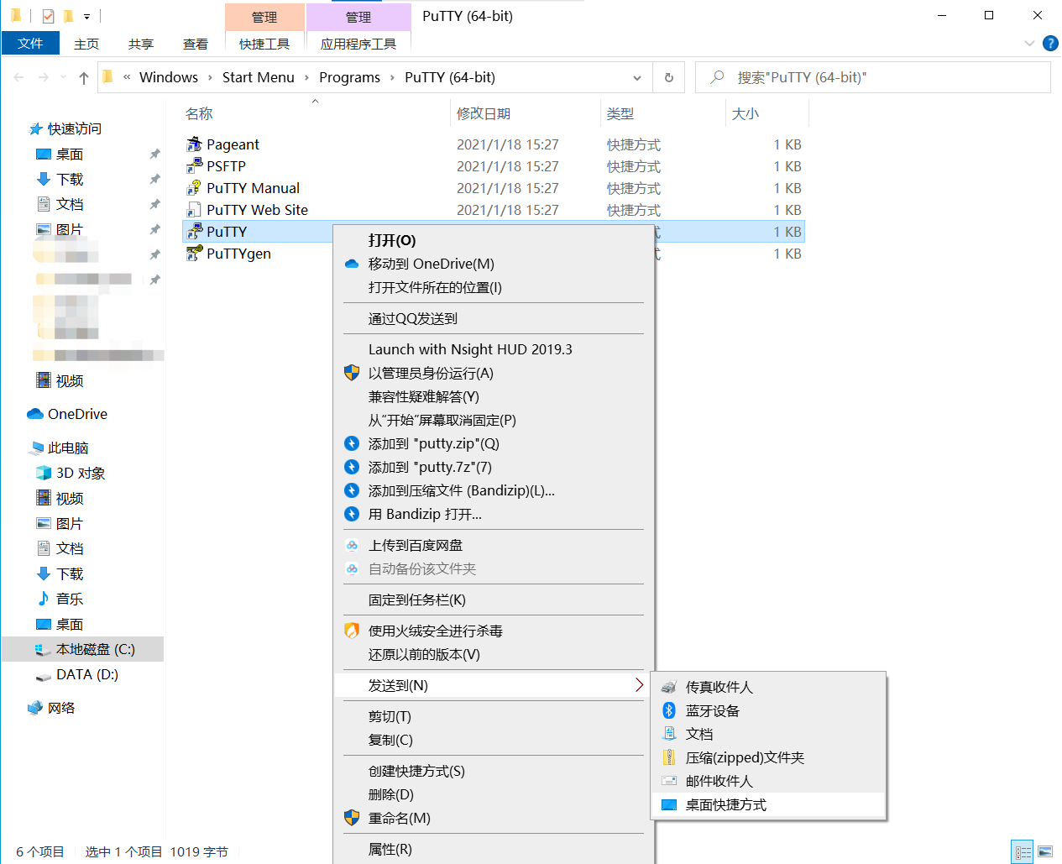Open the 应用程序工具 ribbon tab
Screen dimensions: 1062x864
click(358, 44)
